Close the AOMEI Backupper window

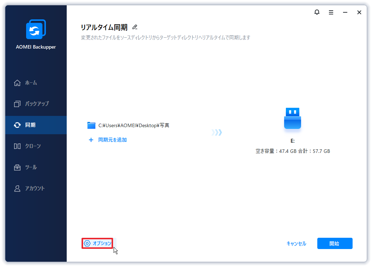(x=359, y=12)
